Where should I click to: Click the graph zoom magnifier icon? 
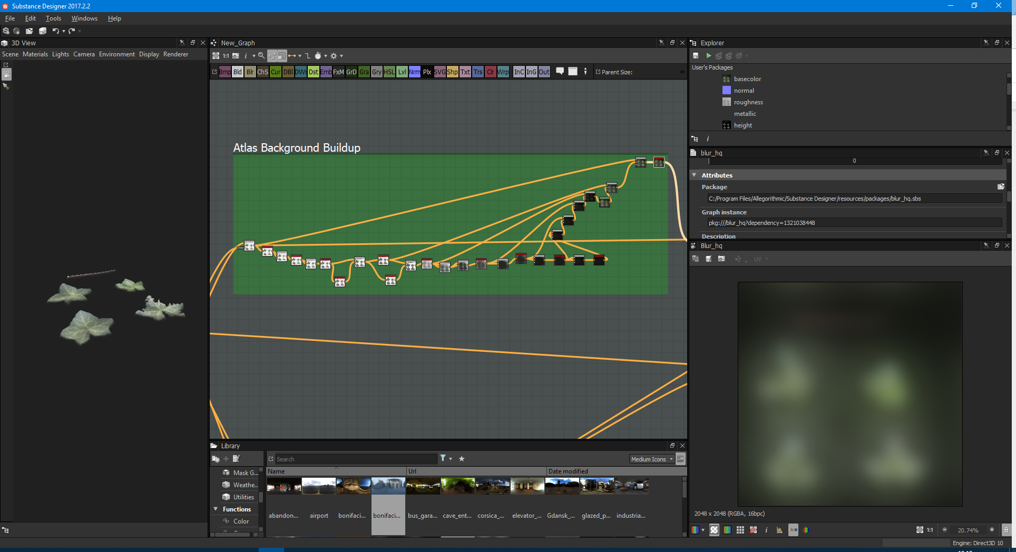(261, 56)
